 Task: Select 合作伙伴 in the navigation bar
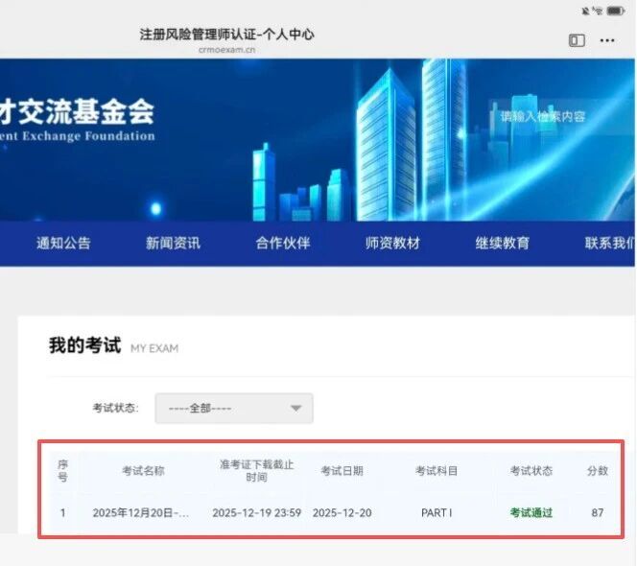pyautogui.click(x=283, y=243)
